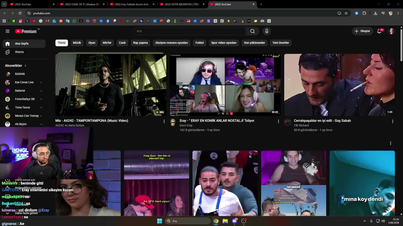Bookmark this page with the star
403x226 pixels.
(x=346, y=13)
